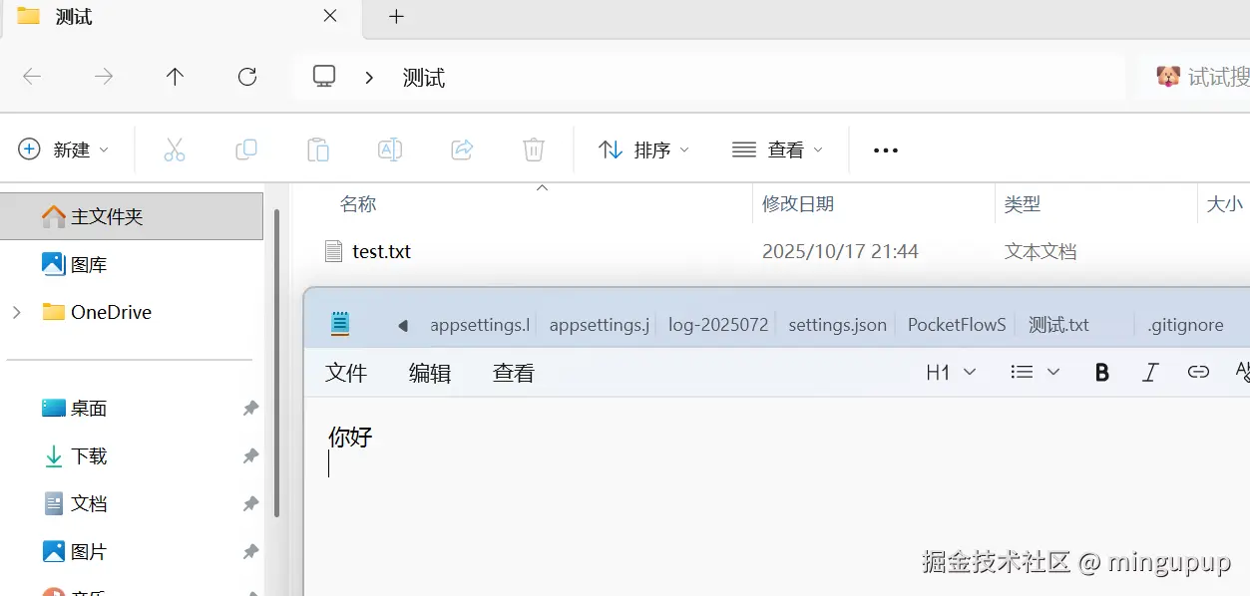Open the more options ellipsis in Explorer
This screenshot has height=596, width=1250.
click(885, 149)
